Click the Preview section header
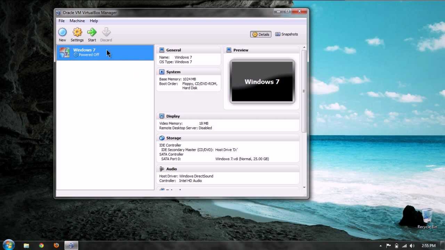445x250 pixels. [262, 50]
